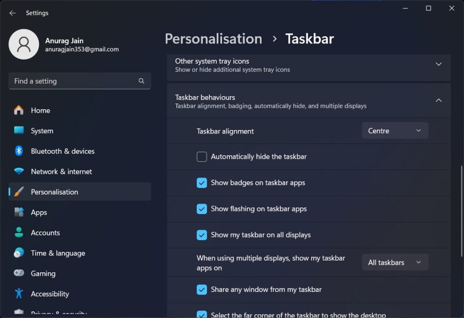The height and width of the screenshot is (318, 464).
Task: Open the Apps section
Action: click(19, 212)
